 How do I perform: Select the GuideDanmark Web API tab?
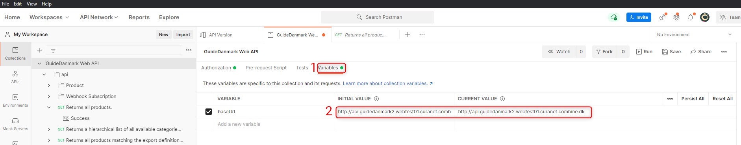pyautogui.click(x=298, y=34)
